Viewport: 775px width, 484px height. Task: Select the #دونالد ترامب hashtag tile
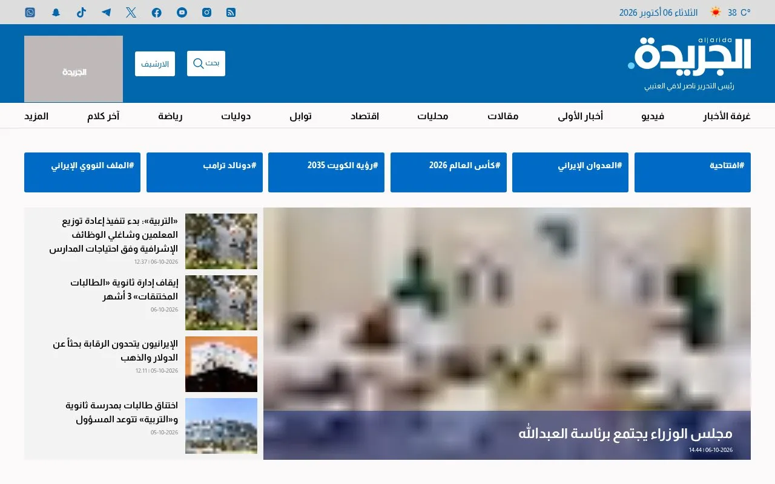205,172
